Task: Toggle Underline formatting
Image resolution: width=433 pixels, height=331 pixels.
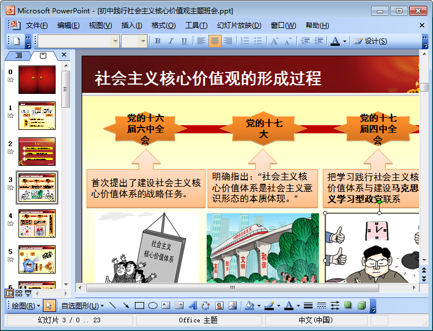Action: click(x=184, y=41)
